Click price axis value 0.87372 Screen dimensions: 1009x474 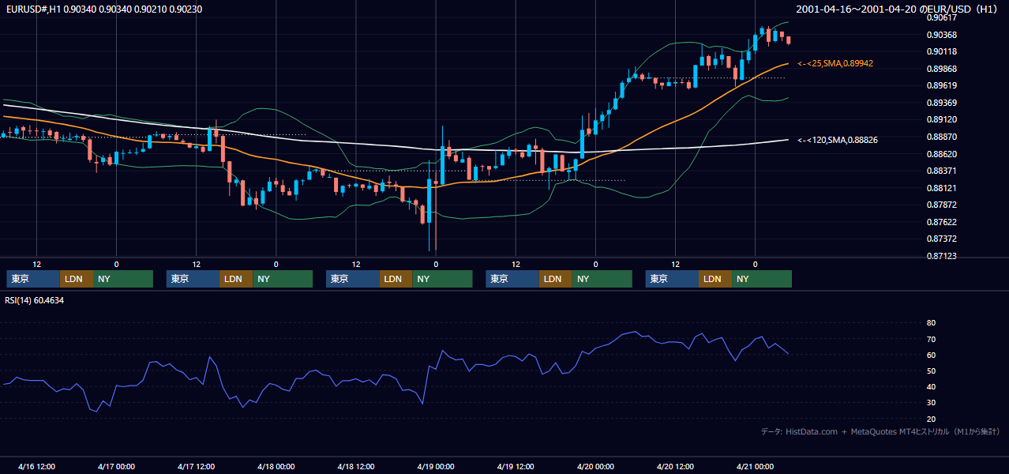[x=941, y=239]
